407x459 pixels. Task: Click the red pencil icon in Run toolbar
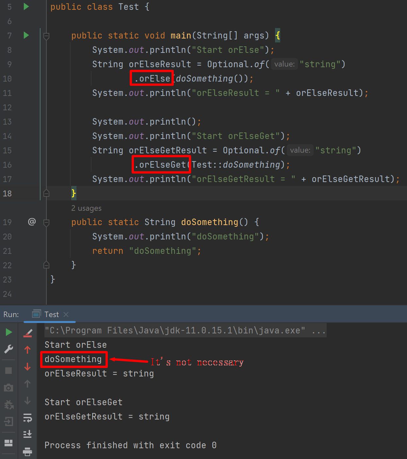pos(28,333)
